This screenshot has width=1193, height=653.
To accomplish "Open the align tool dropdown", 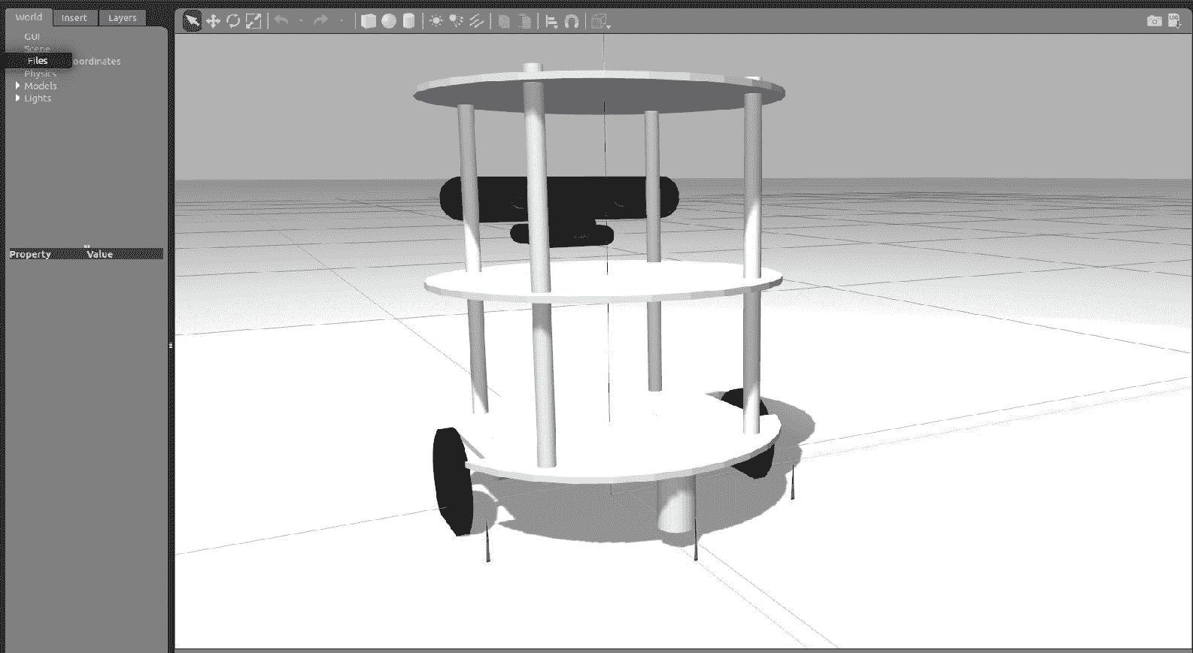I will pos(551,21).
